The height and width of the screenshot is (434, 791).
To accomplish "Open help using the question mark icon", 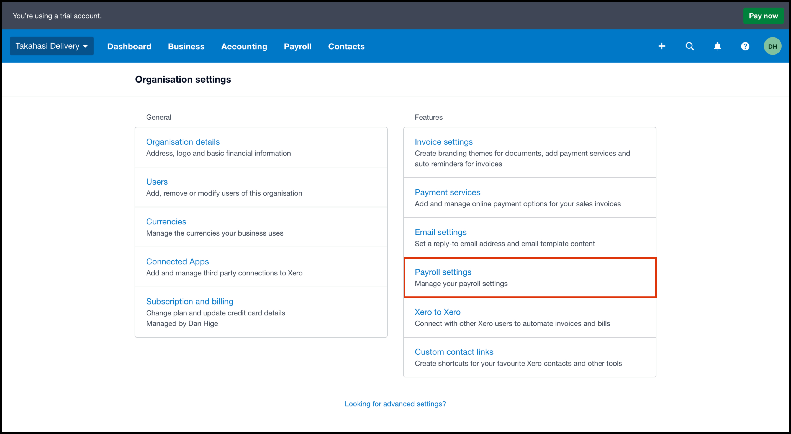I will 745,46.
